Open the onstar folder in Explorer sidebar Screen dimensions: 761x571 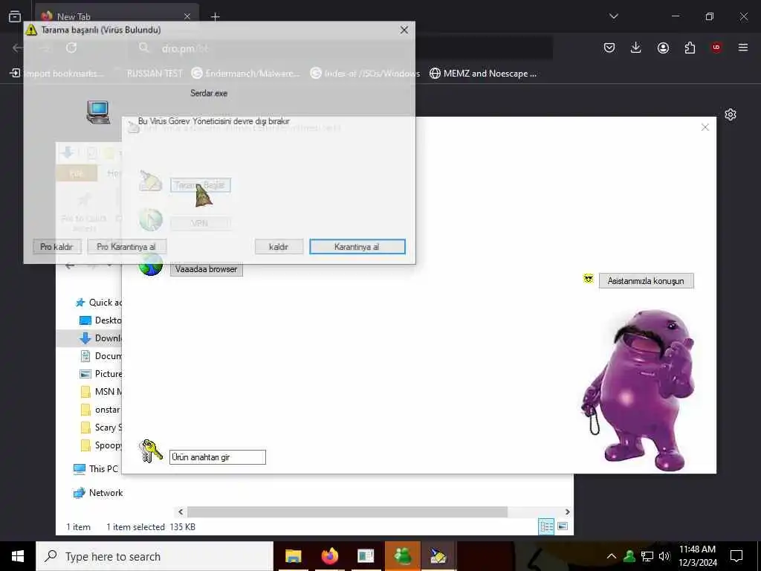pyautogui.click(x=101, y=410)
